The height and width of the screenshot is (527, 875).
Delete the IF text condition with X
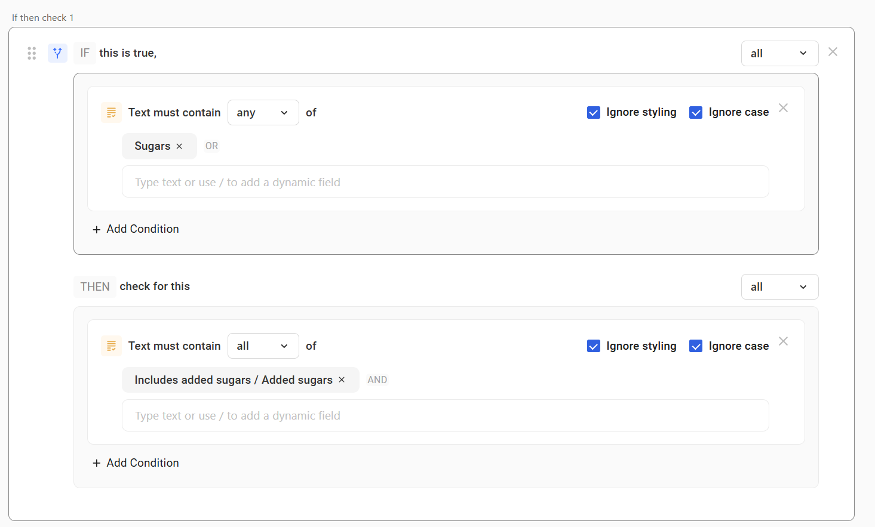(x=783, y=108)
